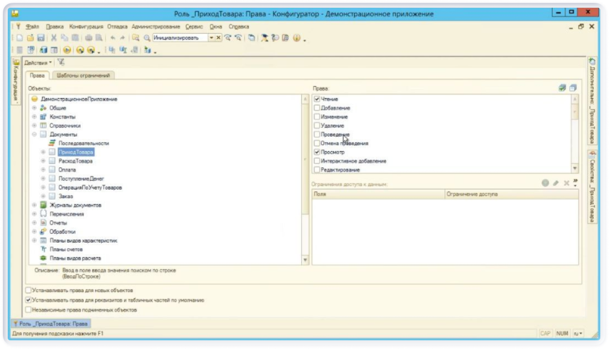Screen dimensions: 609x349
Task: Open the Конфигурация menu
Action: pyautogui.click(x=86, y=27)
